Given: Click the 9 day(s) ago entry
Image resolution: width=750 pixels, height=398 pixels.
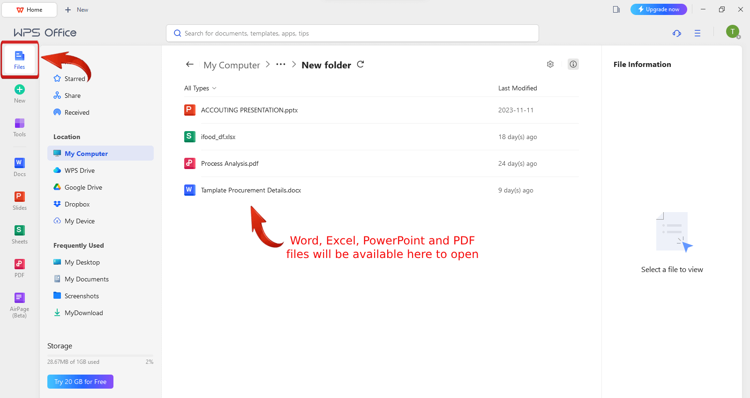Looking at the screenshot, I should click(x=516, y=190).
